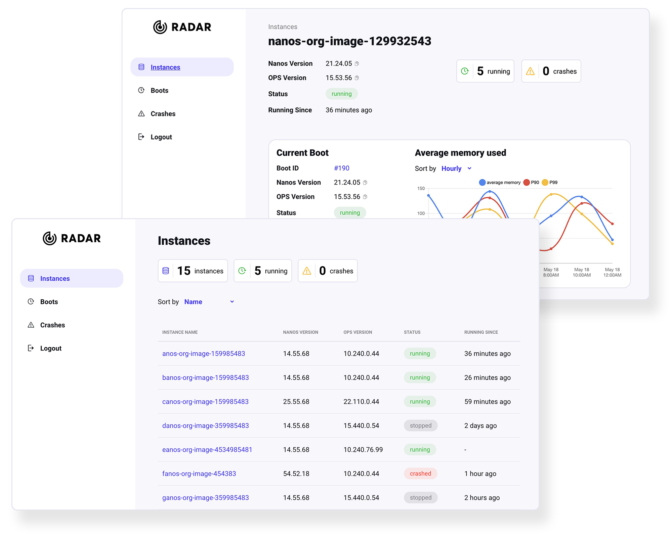This screenshot has width=672, height=537.
Task: Expand the Hourly sort dropdown chevron
Action: 469,168
